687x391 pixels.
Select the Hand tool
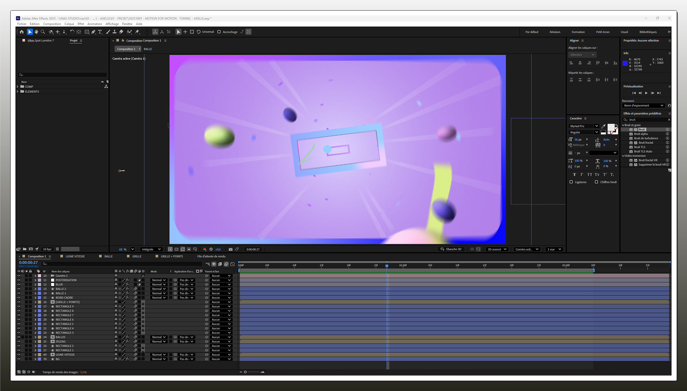(36, 32)
